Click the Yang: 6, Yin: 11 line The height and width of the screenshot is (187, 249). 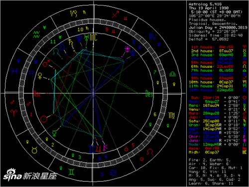click(x=207, y=172)
